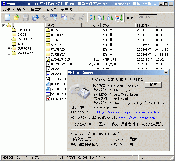Viewport: 175px width, 161px height.
Task: Open the 帮助(H) menu
Action: (66, 9)
